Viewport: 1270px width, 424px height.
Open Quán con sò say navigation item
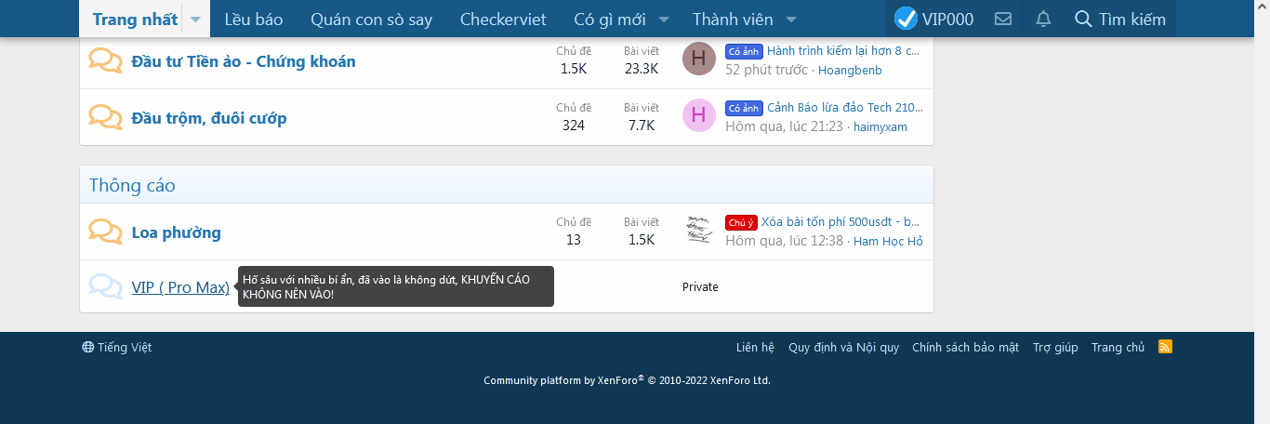(x=371, y=19)
